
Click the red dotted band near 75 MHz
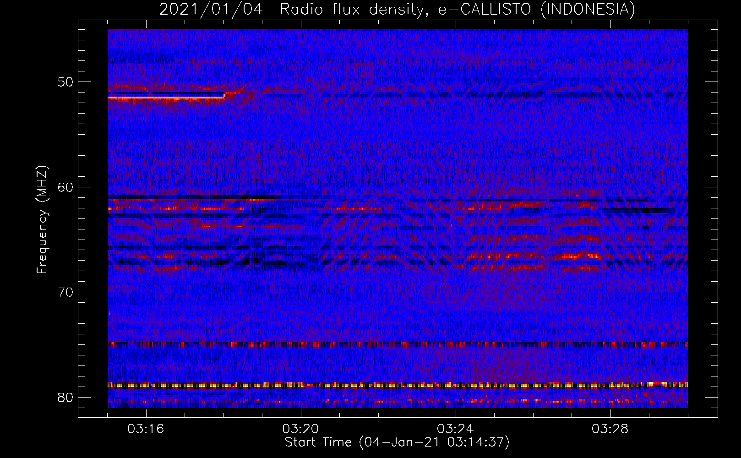pos(398,344)
